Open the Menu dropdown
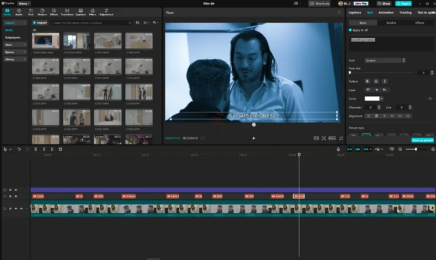This screenshot has height=260, width=436. point(24,4)
